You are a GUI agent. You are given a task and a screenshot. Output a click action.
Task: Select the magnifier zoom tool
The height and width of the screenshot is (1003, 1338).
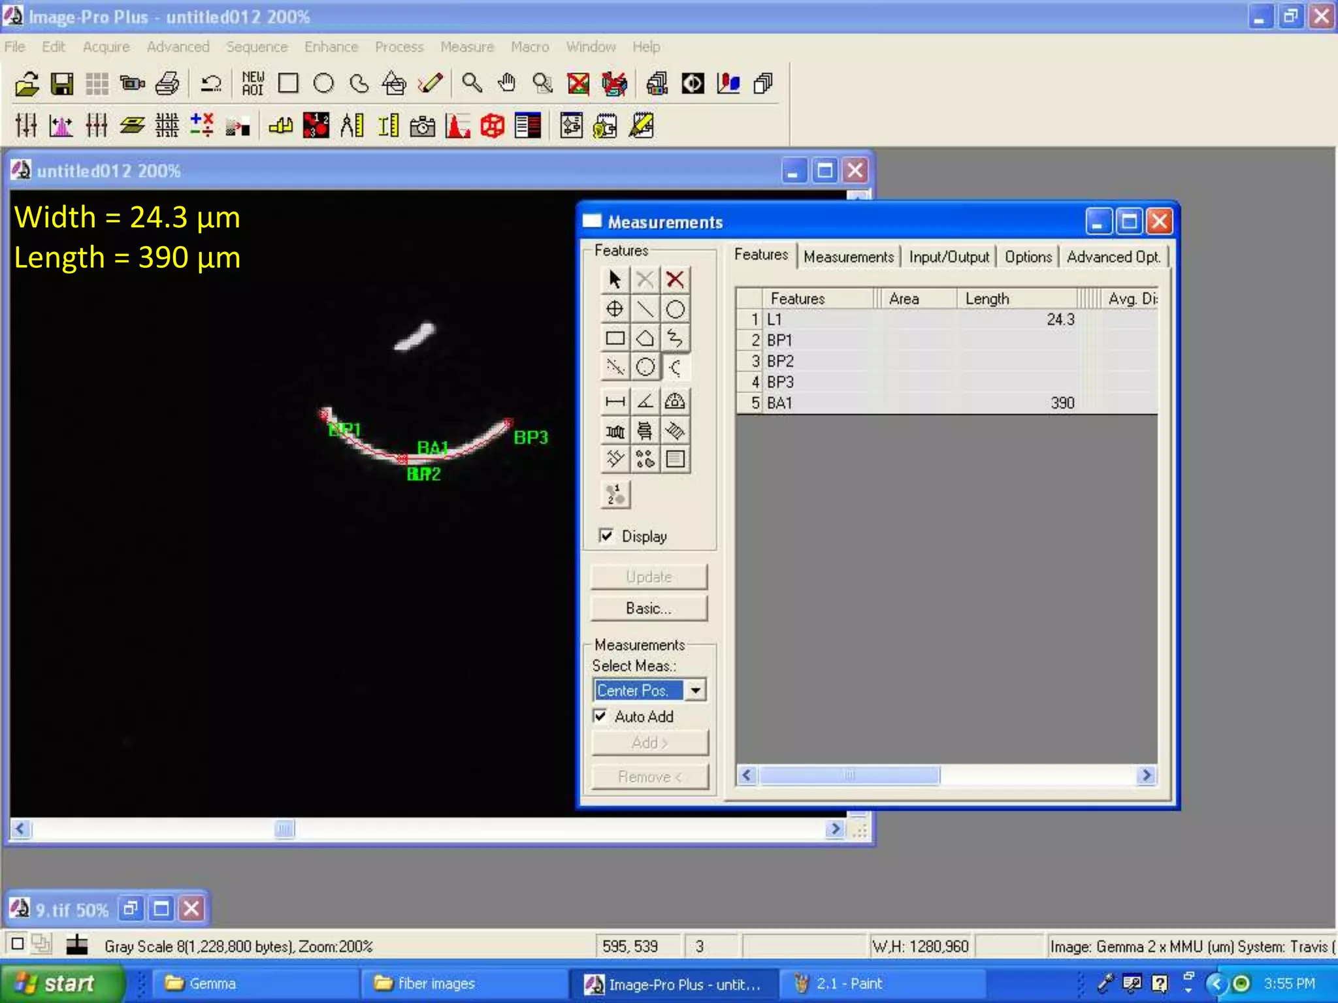[471, 84]
